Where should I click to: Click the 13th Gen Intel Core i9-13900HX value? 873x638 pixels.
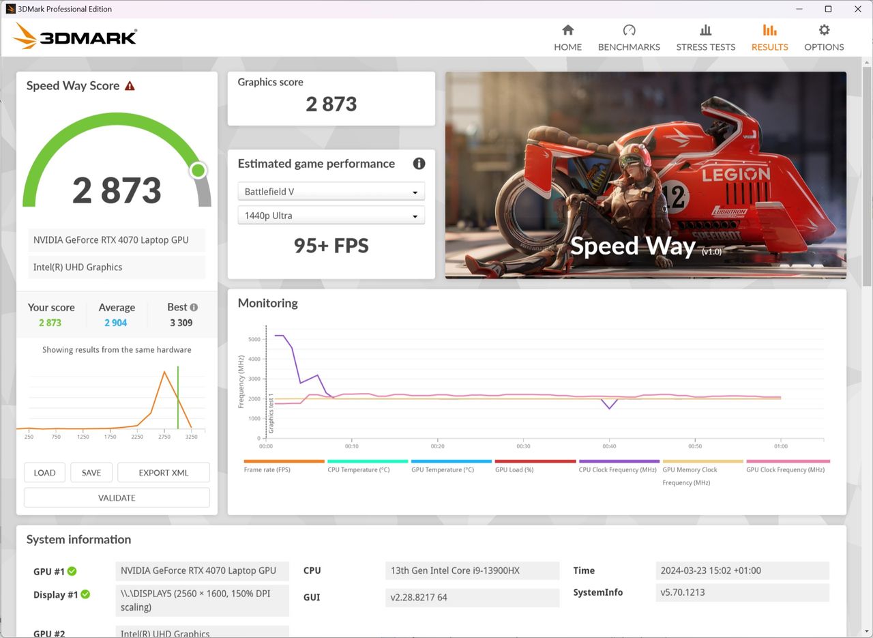tap(472, 570)
